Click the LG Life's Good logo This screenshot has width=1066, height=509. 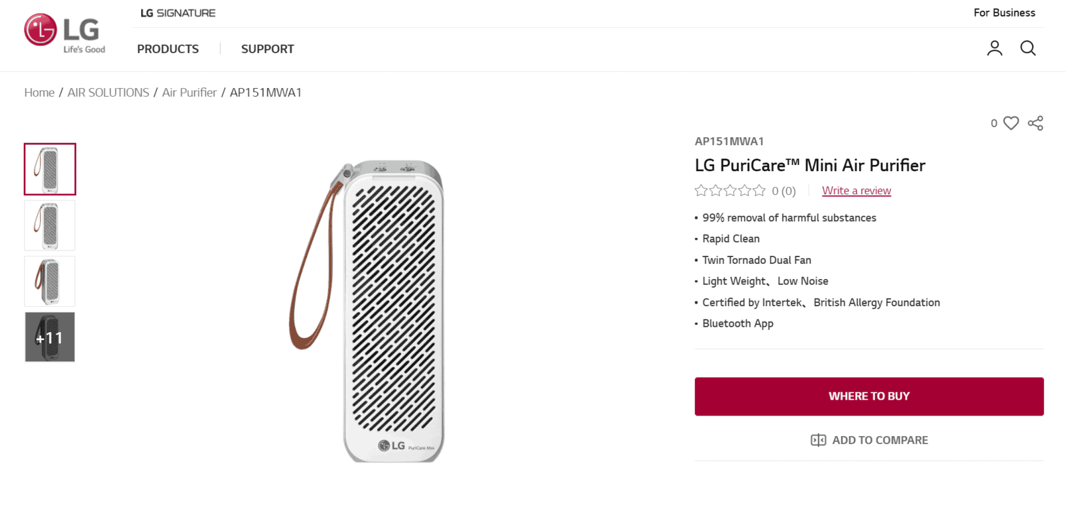[65, 33]
